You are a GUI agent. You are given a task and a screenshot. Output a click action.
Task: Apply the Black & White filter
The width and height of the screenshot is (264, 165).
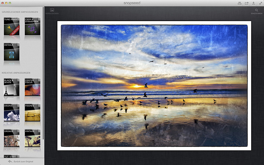coord(12,87)
